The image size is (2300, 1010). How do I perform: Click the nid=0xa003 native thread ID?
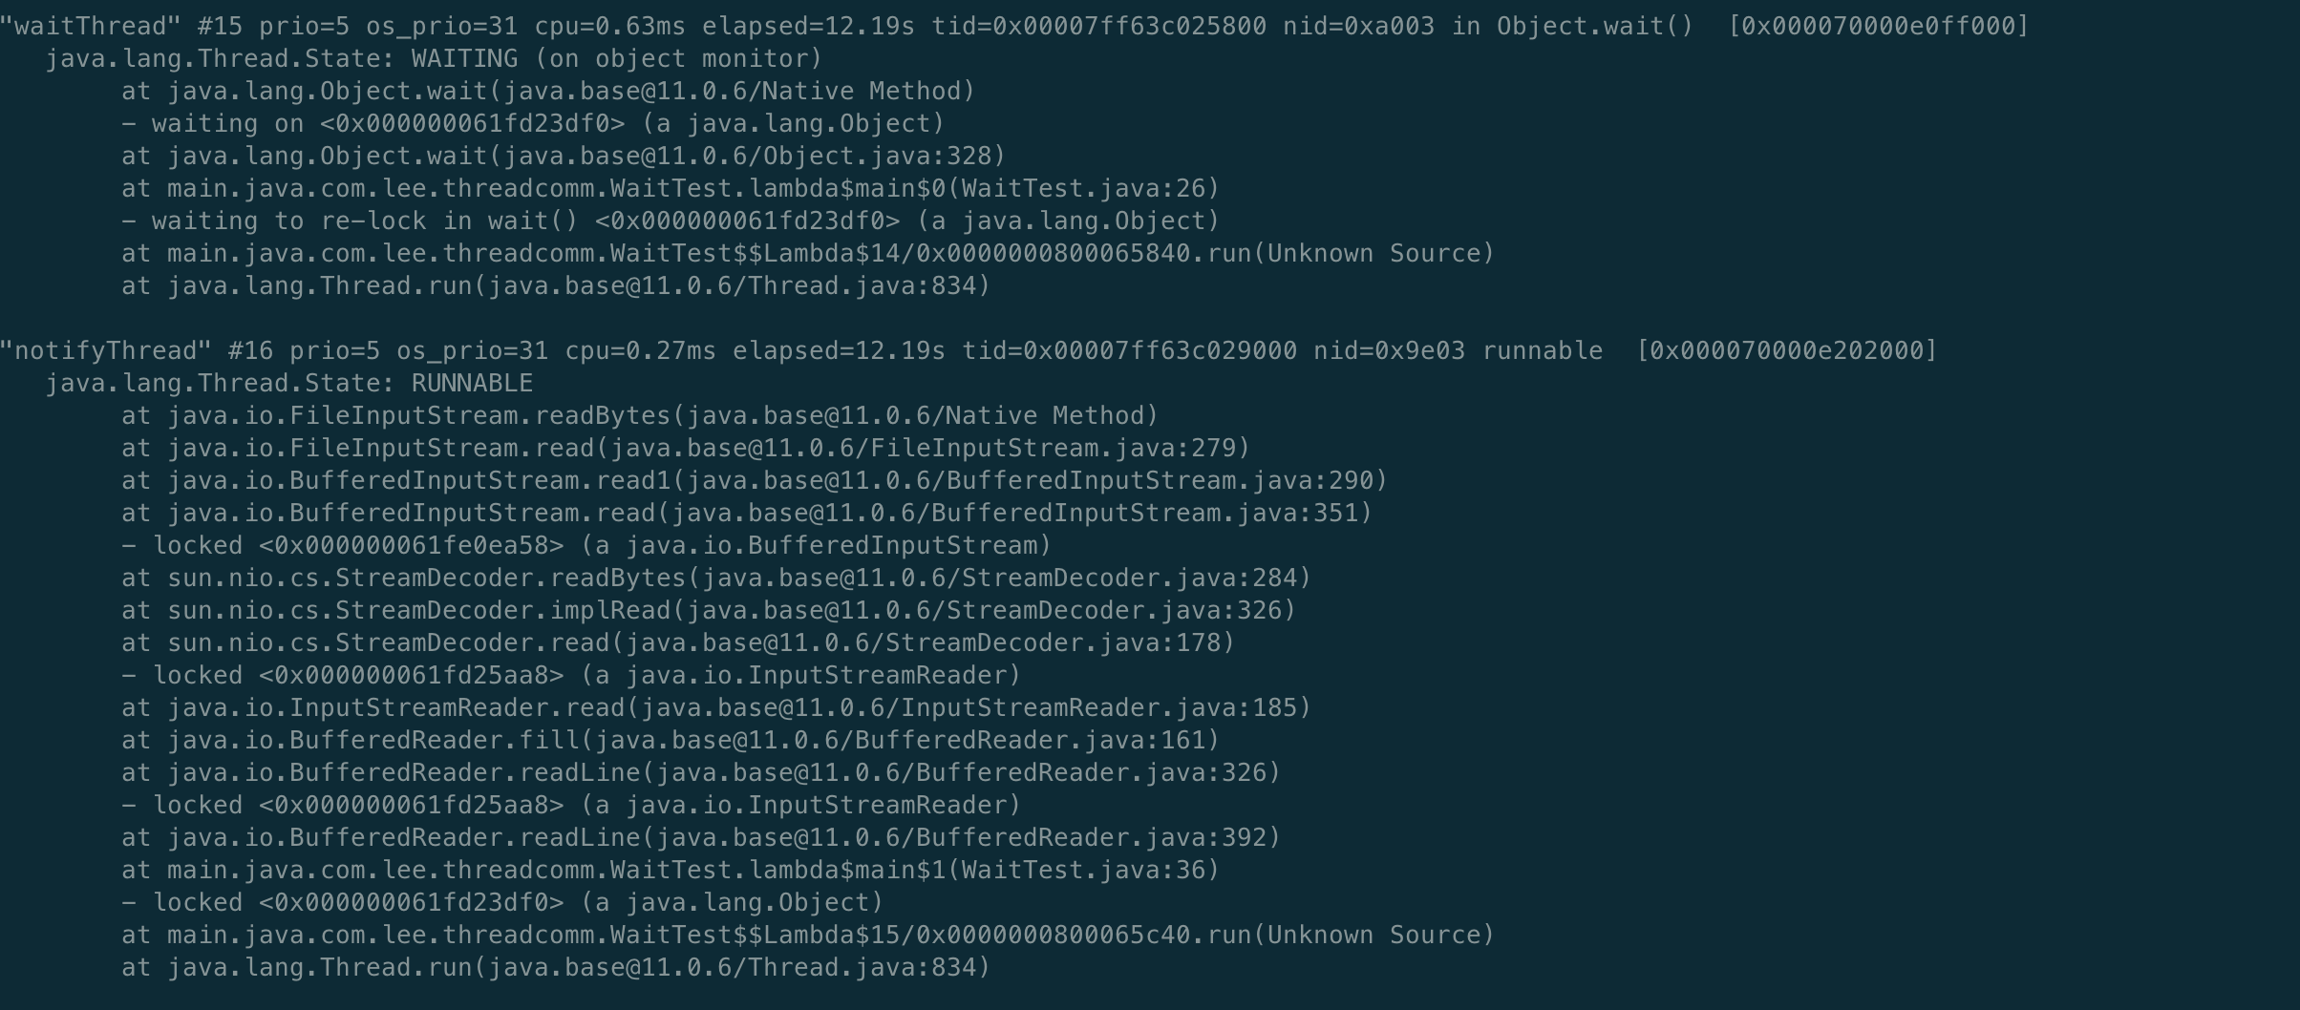coord(1357,26)
